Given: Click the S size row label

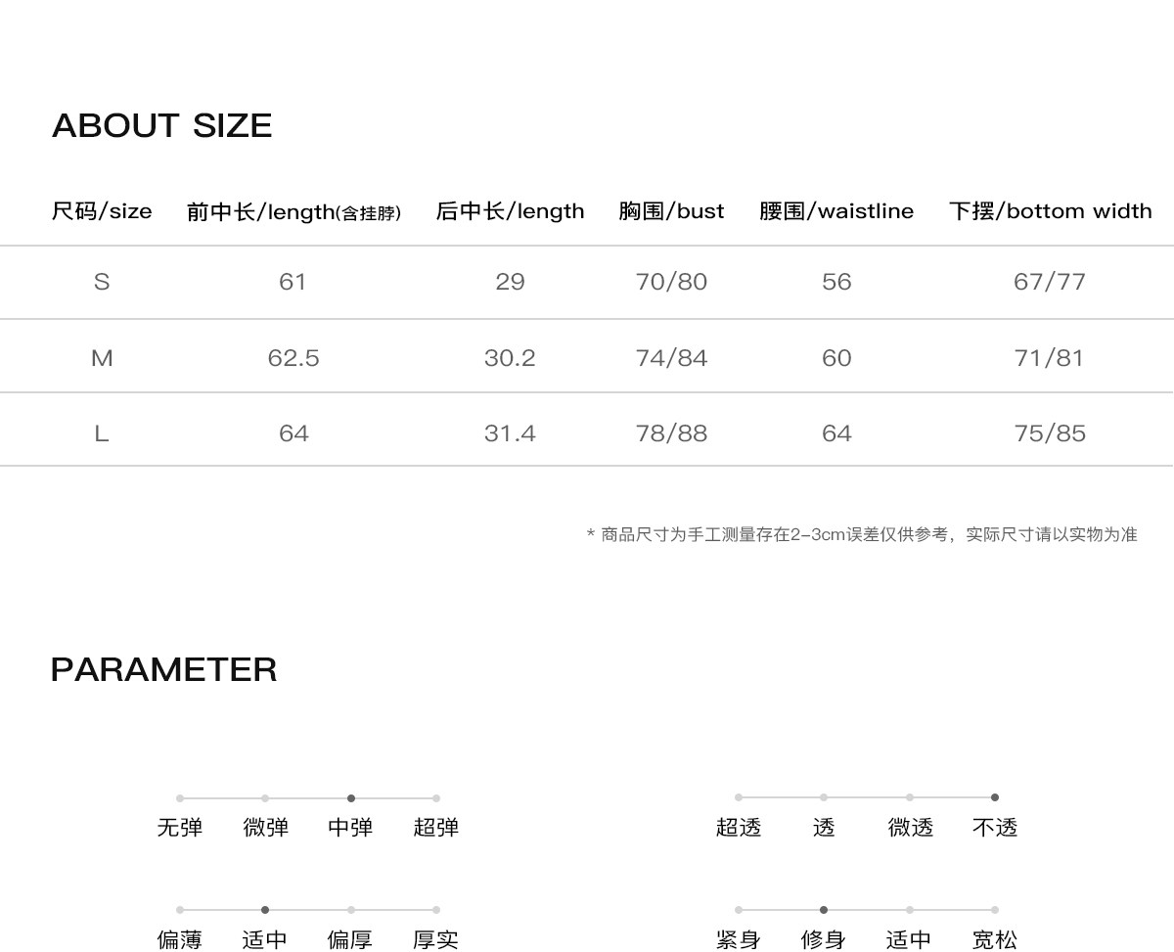Looking at the screenshot, I should pos(102,282).
